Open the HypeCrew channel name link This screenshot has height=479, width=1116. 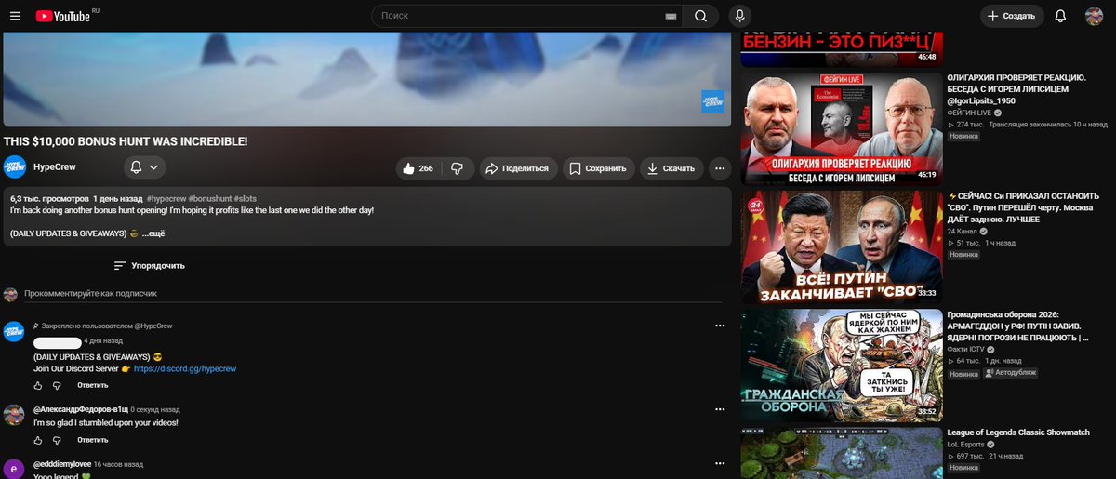click(x=54, y=167)
